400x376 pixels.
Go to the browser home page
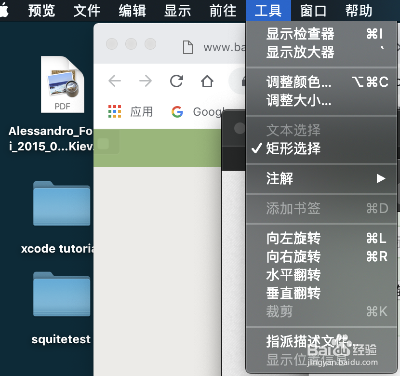point(207,81)
